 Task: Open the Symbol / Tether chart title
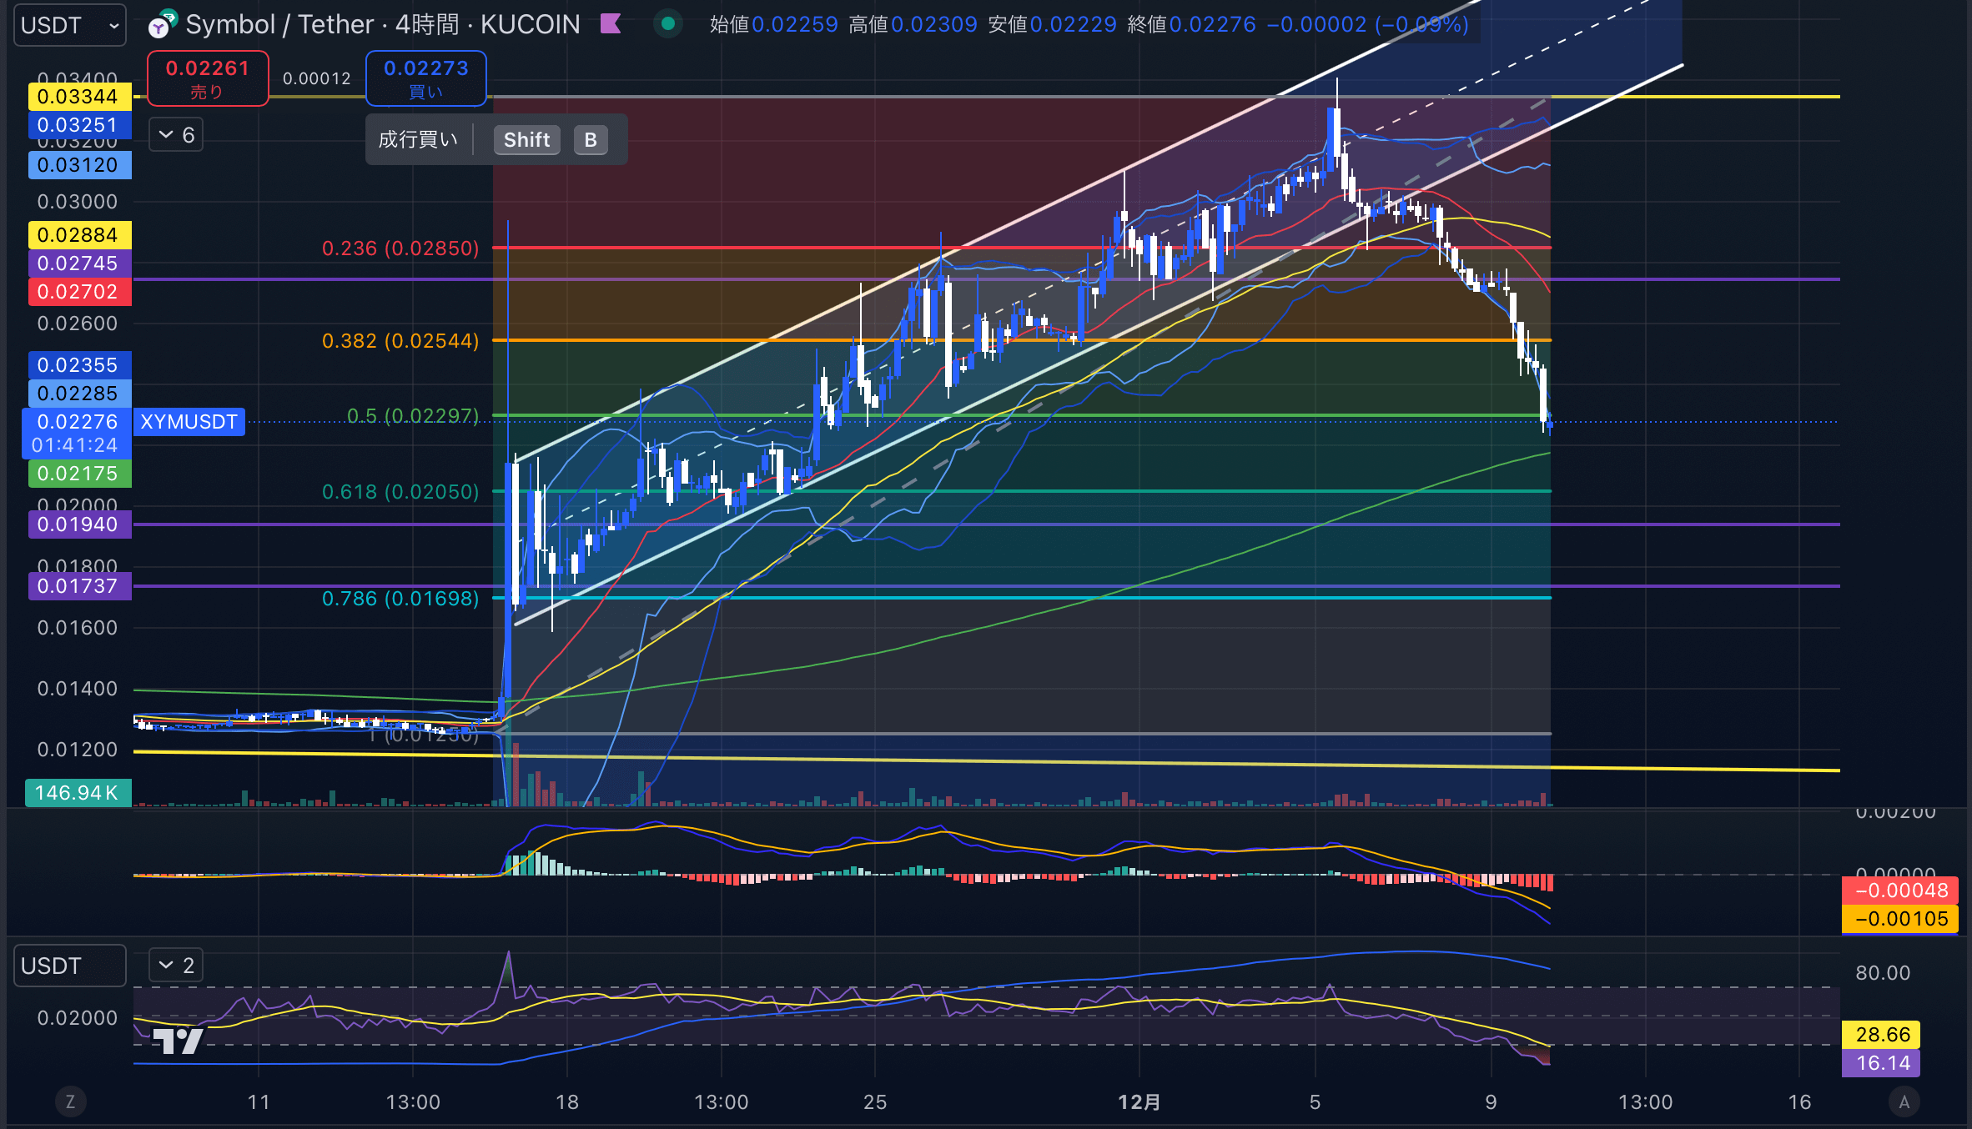(382, 24)
